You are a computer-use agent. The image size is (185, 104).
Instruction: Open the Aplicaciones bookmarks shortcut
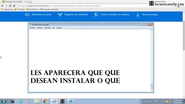tap(7, 10)
